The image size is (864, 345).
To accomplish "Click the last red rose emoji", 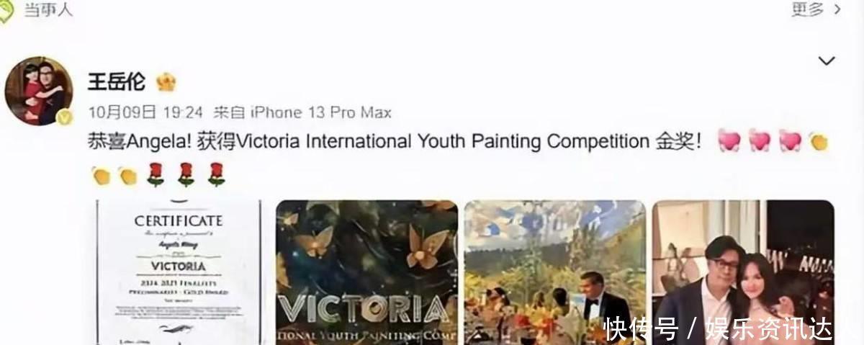I will 217,175.
